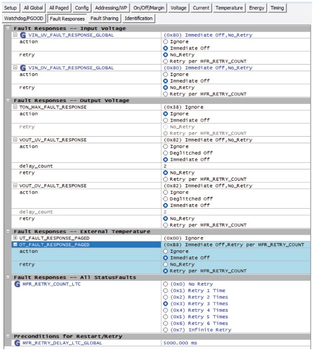Expand the UT_FAULT_RESPONSE_PAGED row
The image size is (314, 351).
pos(15,238)
